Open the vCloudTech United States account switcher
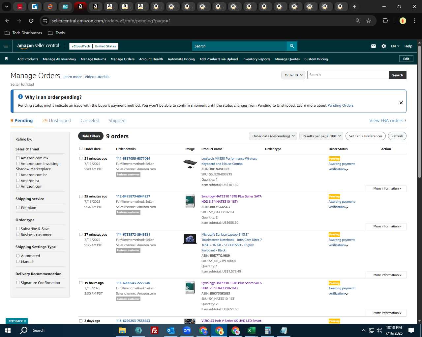This screenshot has width=422, height=337. [94, 46]
